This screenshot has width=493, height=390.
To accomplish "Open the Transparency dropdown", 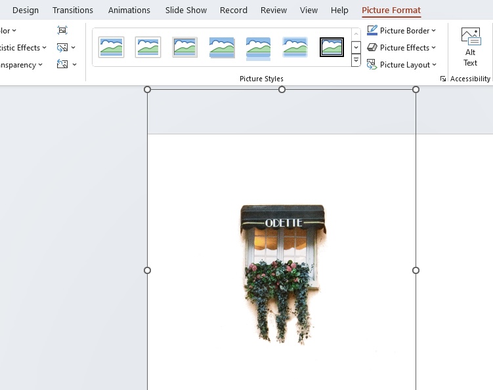I will (x=21, y=65).
